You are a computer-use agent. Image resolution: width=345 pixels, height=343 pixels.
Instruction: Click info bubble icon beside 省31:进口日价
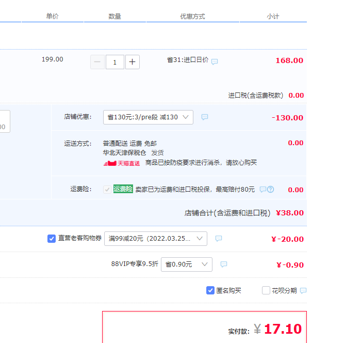point(215,61)
